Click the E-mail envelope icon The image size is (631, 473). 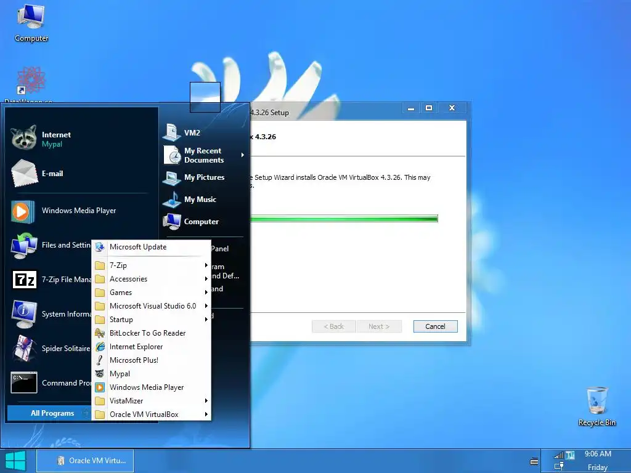pyautogui.click(x=24, y=173)
